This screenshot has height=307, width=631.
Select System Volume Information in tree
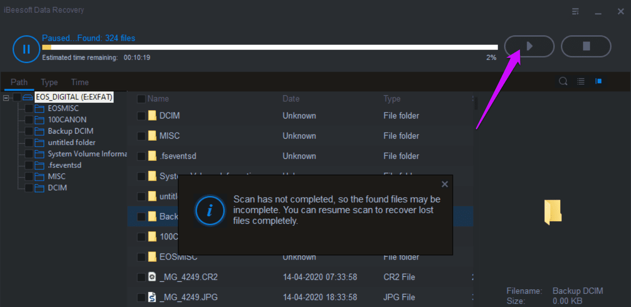[87, 154]
